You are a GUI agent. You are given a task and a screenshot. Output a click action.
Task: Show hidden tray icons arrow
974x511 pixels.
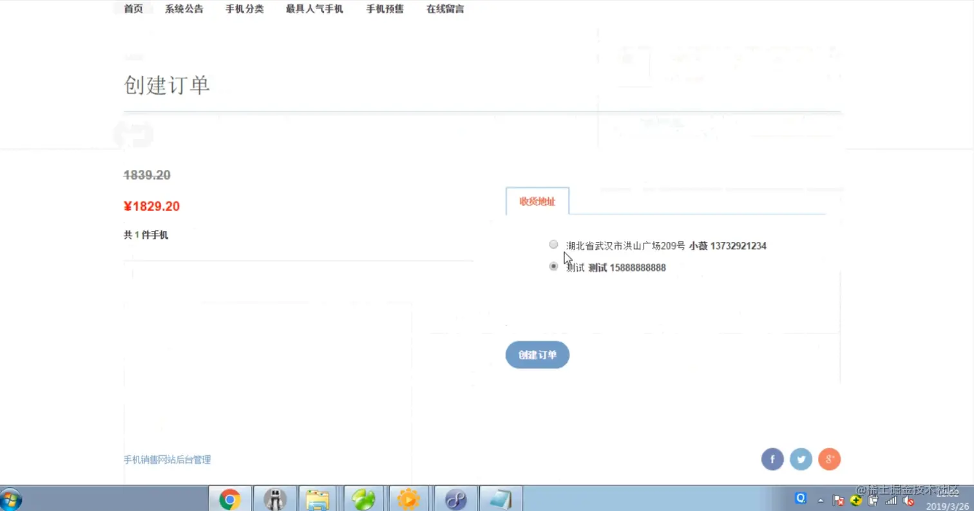click(x=821, y=501)
